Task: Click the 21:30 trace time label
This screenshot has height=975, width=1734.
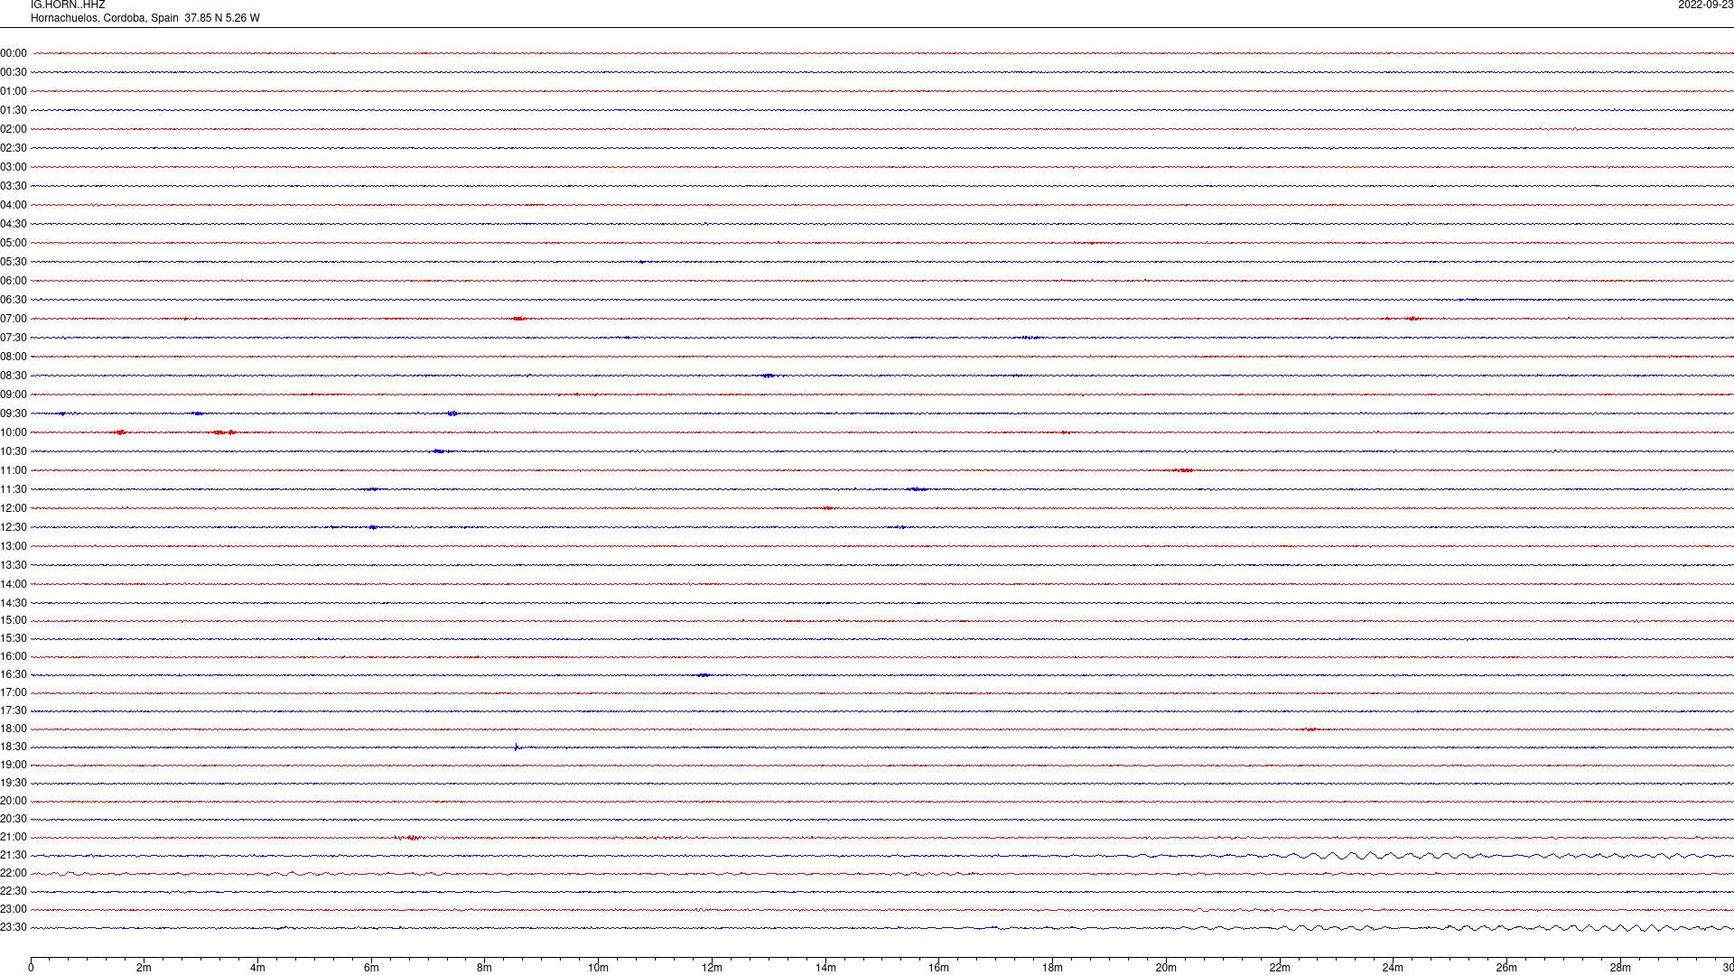Action: pos(14,855)
